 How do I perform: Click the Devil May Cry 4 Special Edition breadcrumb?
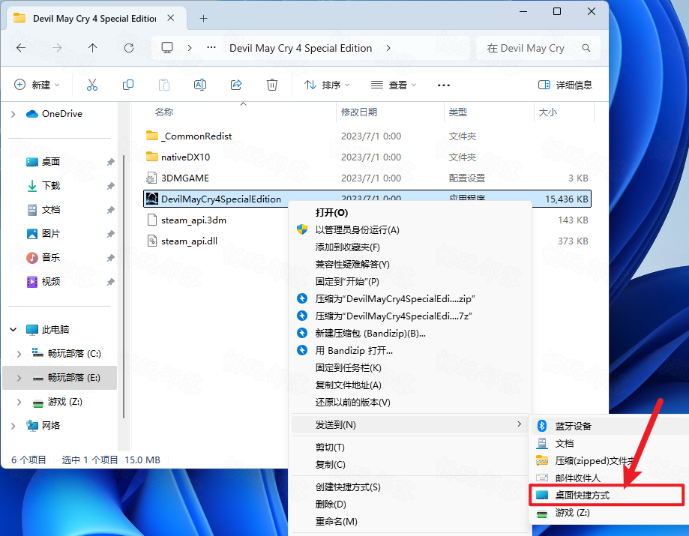pyautogui.click(x=301, y=48)
